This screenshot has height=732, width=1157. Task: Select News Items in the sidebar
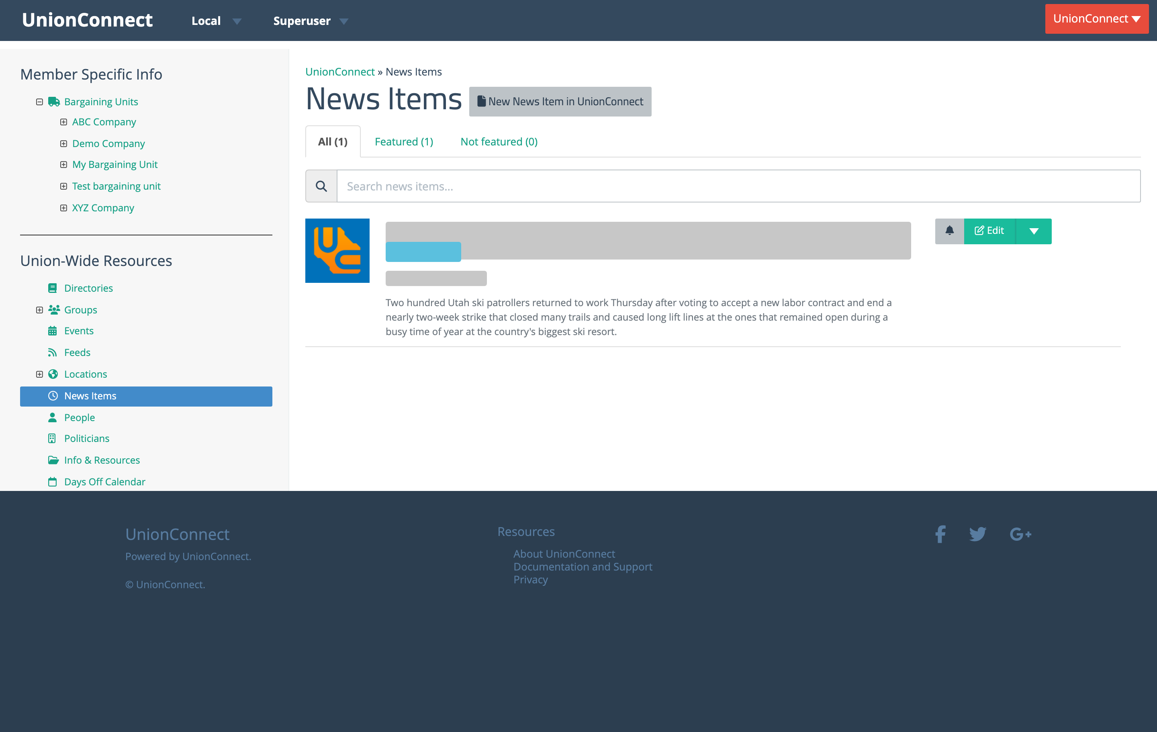(146, 396)
